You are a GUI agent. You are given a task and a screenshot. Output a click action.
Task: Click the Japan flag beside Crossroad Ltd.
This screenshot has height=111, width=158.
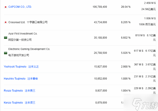(x=5, y=22)
